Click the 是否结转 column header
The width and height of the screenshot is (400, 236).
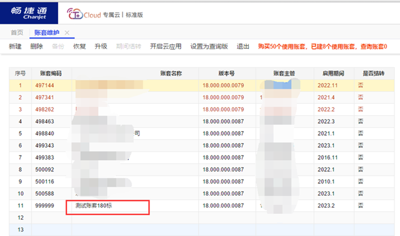click(373, 74)
